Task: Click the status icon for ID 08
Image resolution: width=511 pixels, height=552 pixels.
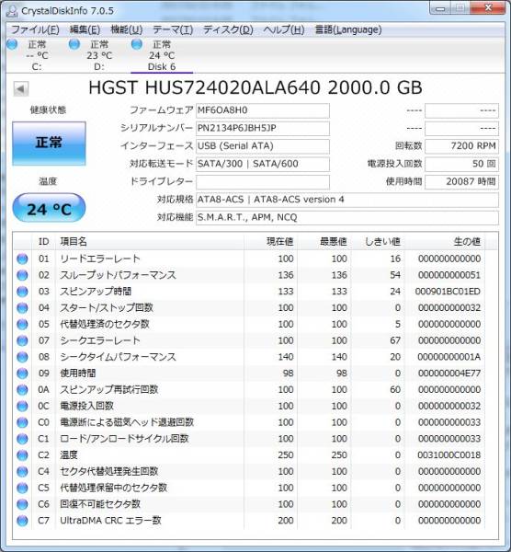Action: (x=22, y=357)
